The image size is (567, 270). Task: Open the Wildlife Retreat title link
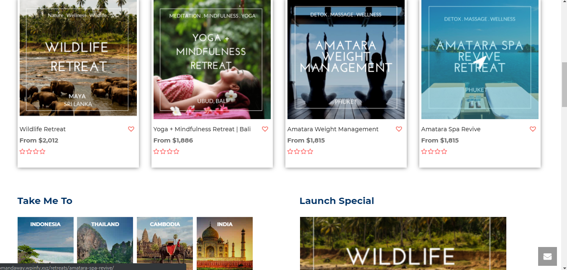(x=43, y=129)
